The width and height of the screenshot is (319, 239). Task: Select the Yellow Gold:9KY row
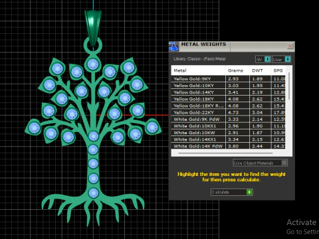click(228, 79)
